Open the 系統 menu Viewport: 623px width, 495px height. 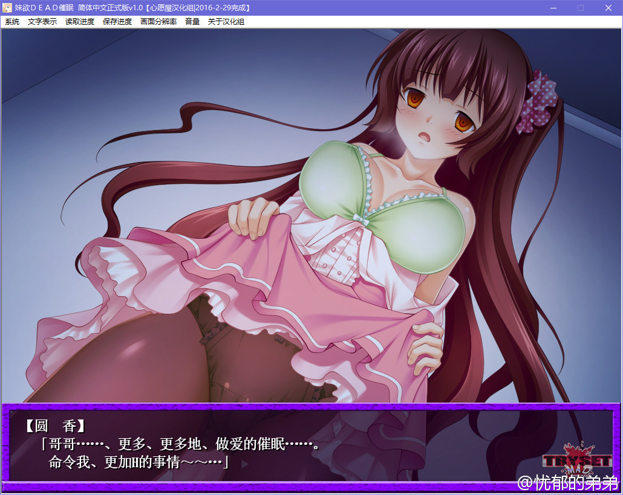tap(12, 22)
